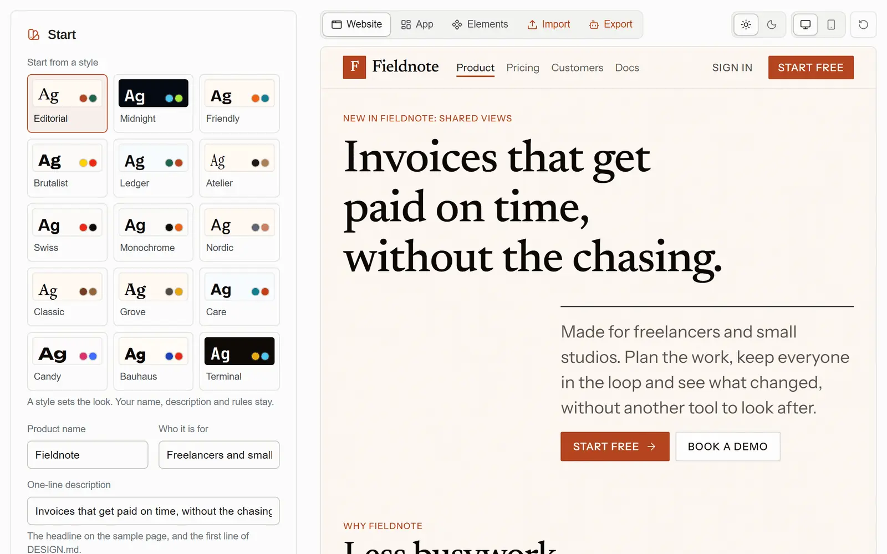Screen dimensions: 887x554
Task: Pick the Atelier style card
Action: coord(239,168)
